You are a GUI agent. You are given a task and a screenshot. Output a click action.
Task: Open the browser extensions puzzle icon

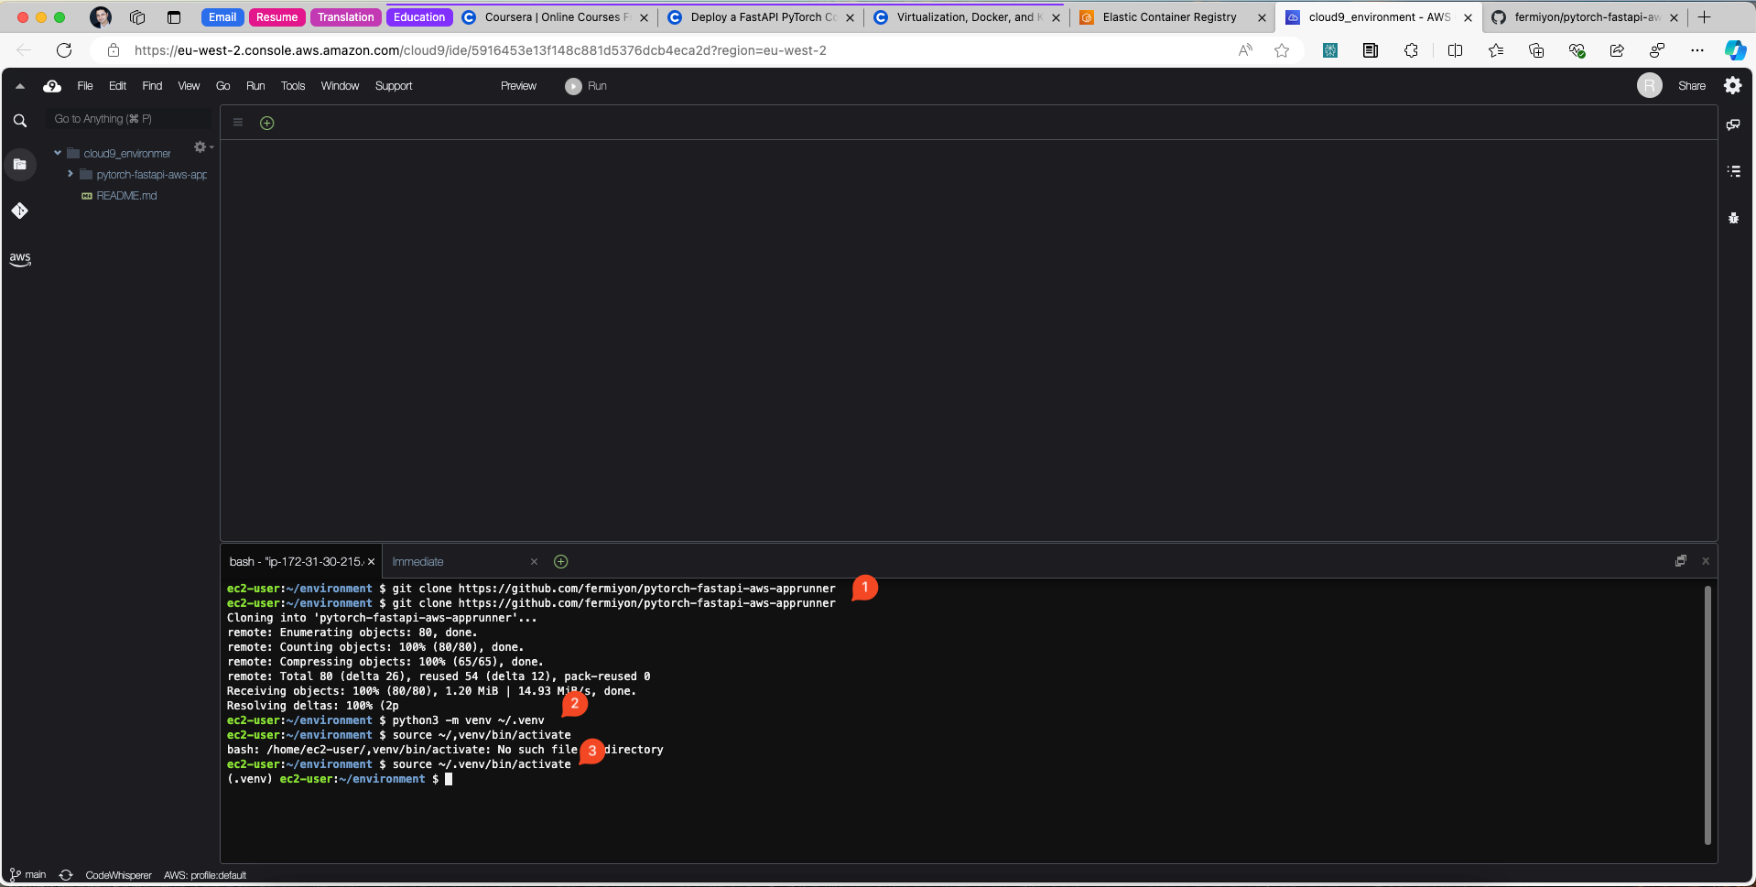coord(1411,50)
